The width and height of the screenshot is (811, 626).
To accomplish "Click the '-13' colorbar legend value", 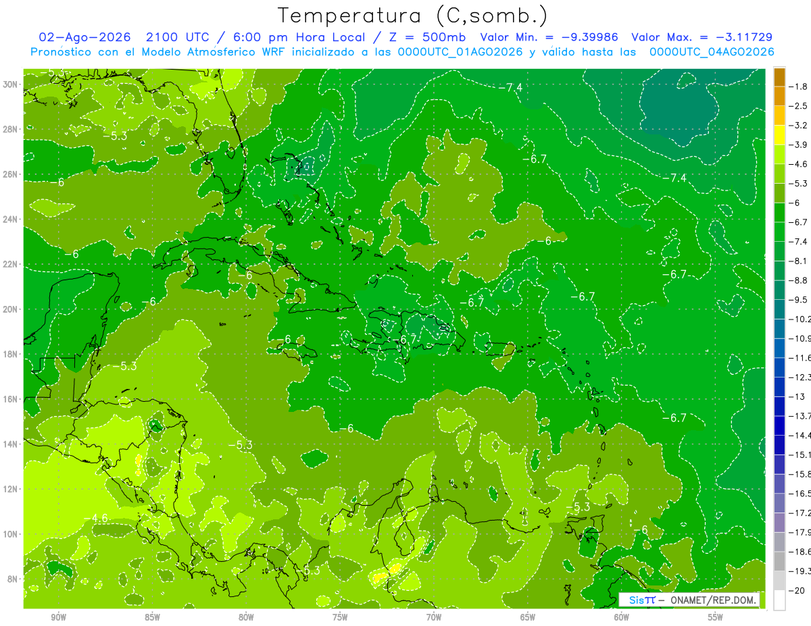I will click(797, 396).
